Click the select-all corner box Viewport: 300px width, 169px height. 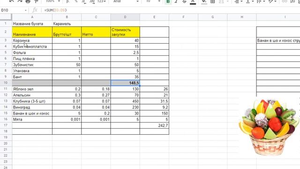[x=6, y=17]
